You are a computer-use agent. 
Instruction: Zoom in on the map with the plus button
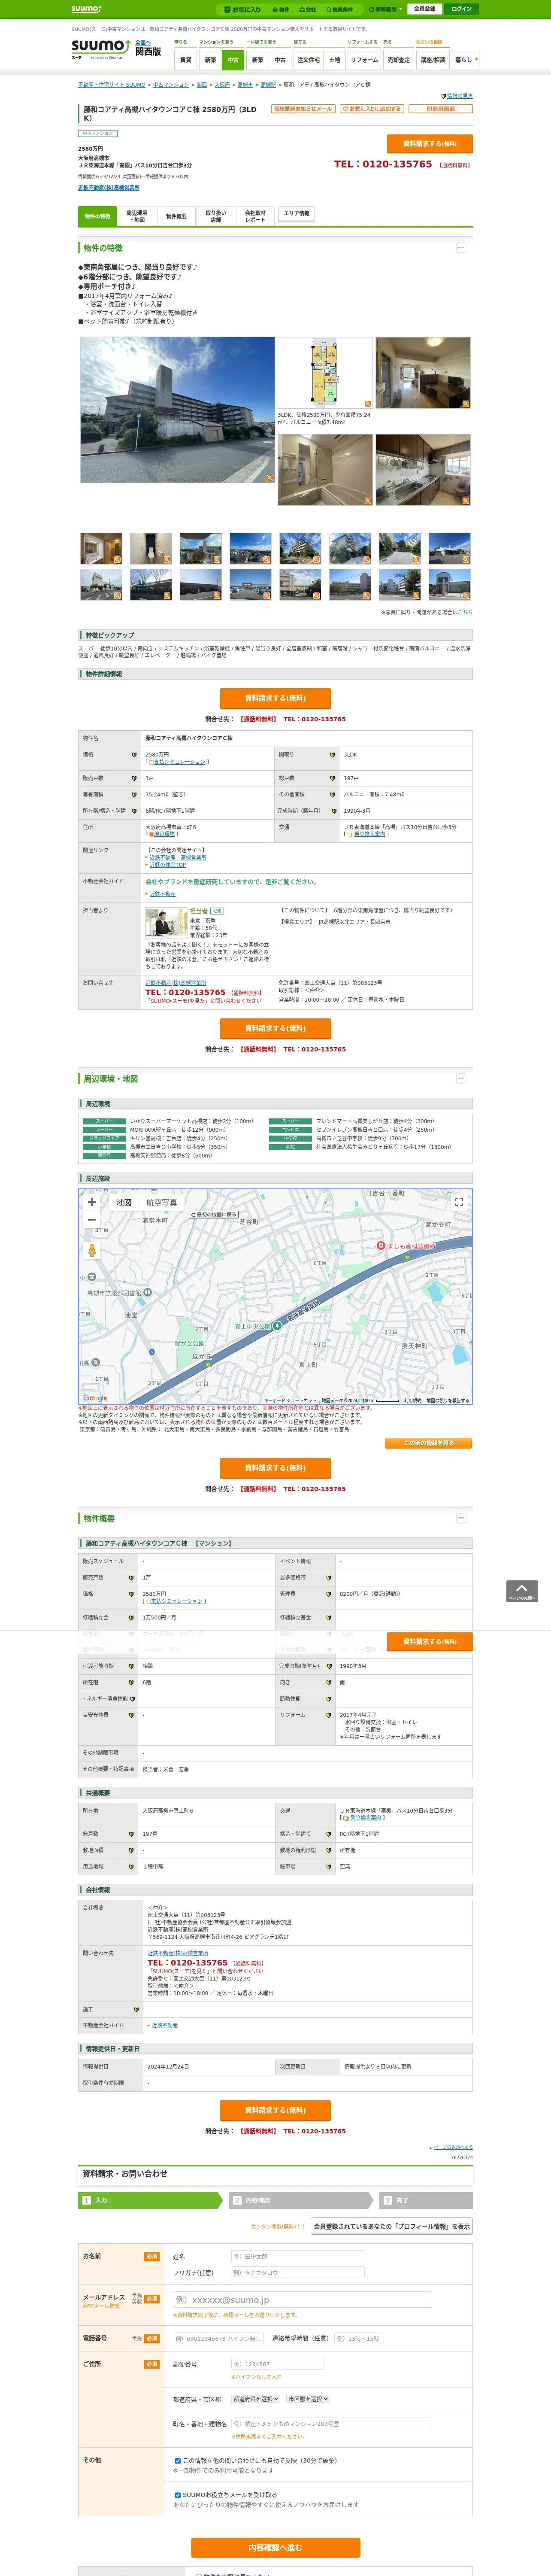pyautogui.click(x=92, y=1202)
